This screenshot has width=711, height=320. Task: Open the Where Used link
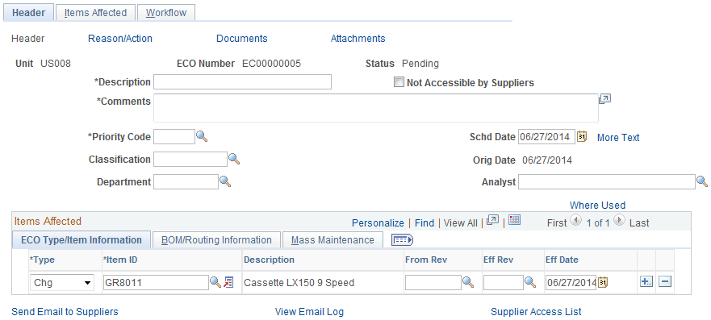597,206
